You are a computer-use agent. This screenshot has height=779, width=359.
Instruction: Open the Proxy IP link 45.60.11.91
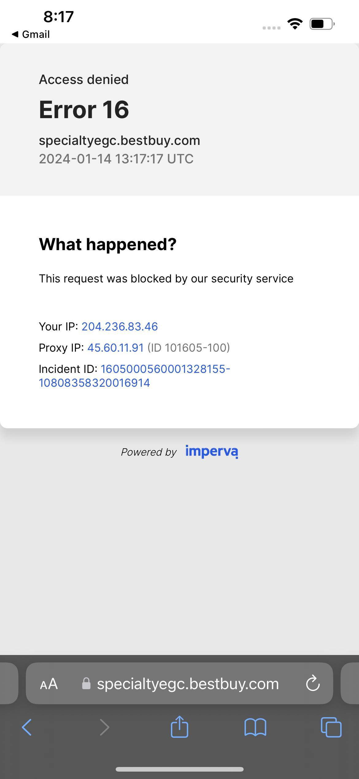click(115, 348)
